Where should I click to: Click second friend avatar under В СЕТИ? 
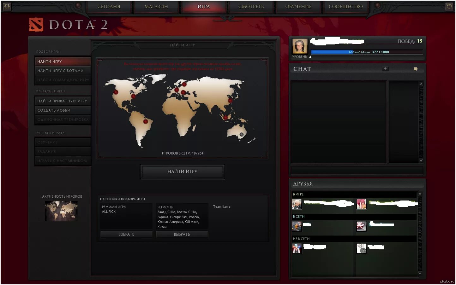[x=361, y=226]
